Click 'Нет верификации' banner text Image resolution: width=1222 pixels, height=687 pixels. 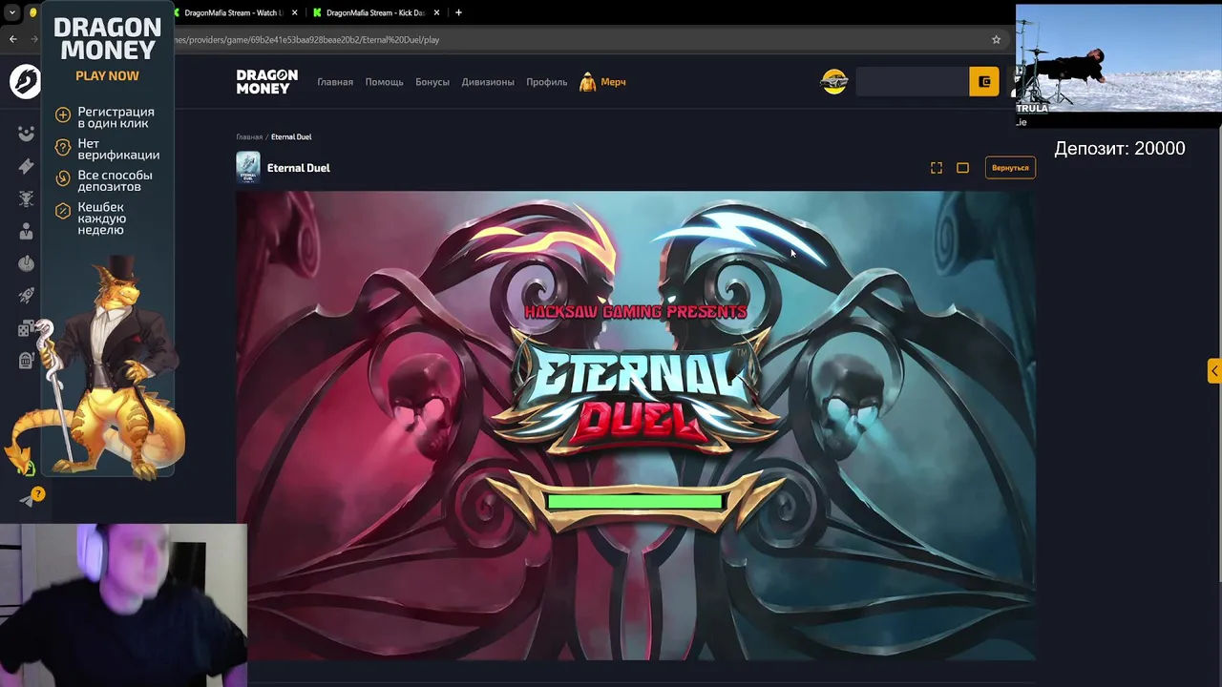[x=118, y=149]
